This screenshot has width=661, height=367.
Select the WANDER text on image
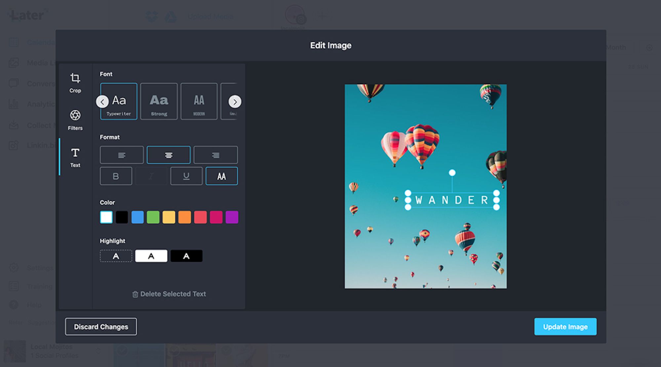(x=452, y=200)
